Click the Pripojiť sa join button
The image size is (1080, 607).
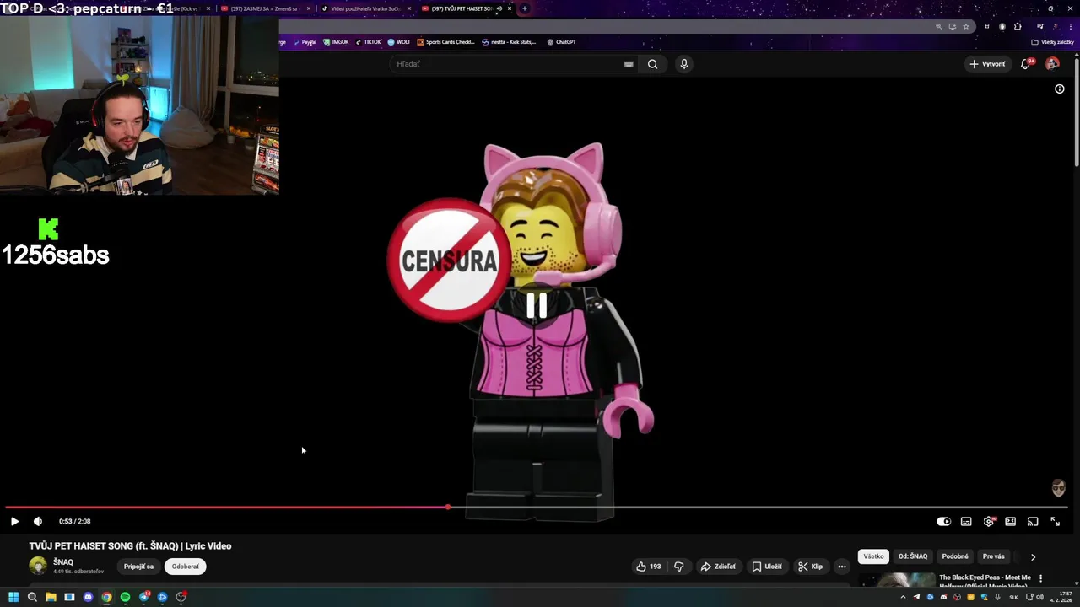[x=138, y=567]
